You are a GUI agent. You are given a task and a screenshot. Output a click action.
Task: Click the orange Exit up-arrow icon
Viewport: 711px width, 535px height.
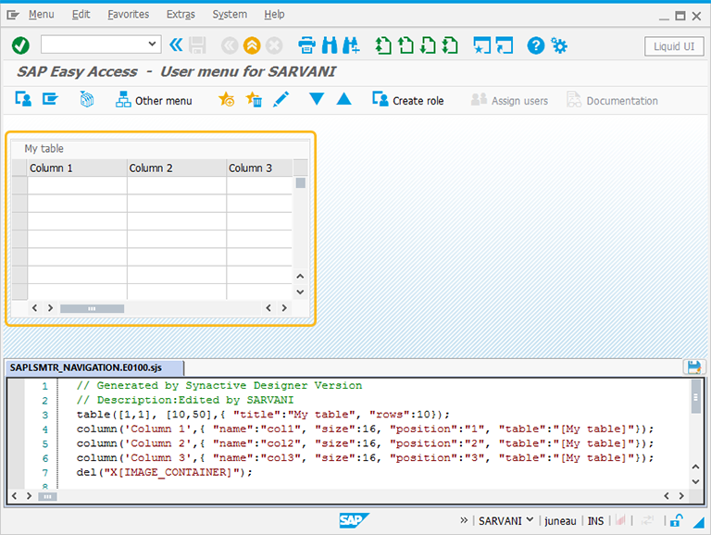click(x=252, y=45)
